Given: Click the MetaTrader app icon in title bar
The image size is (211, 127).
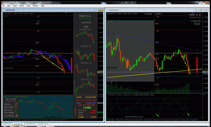Looking at the screenshot, I should (x=2, y=2).
